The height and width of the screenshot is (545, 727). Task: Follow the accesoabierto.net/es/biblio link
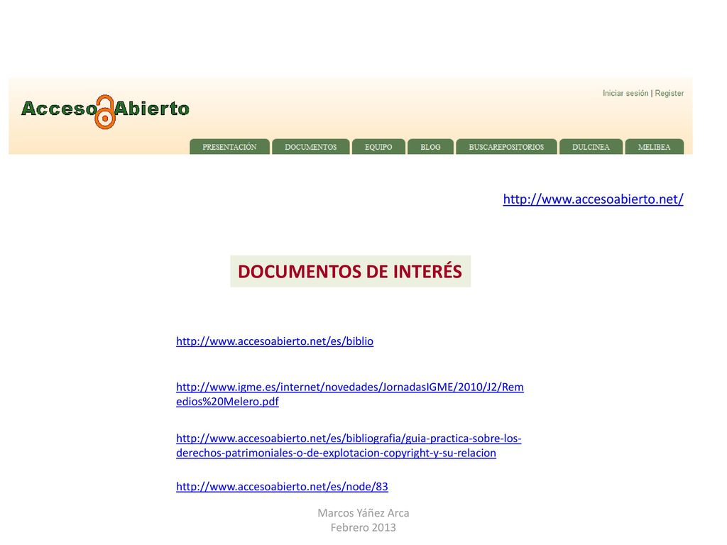275,341
